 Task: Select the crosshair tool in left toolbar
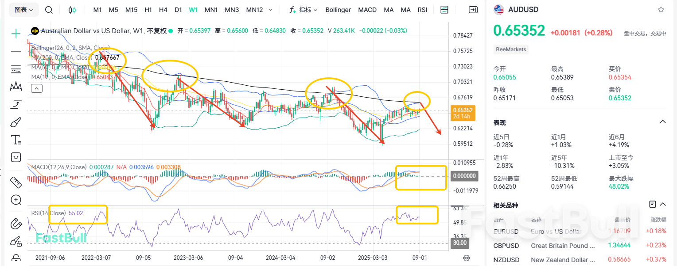point(16,33)
